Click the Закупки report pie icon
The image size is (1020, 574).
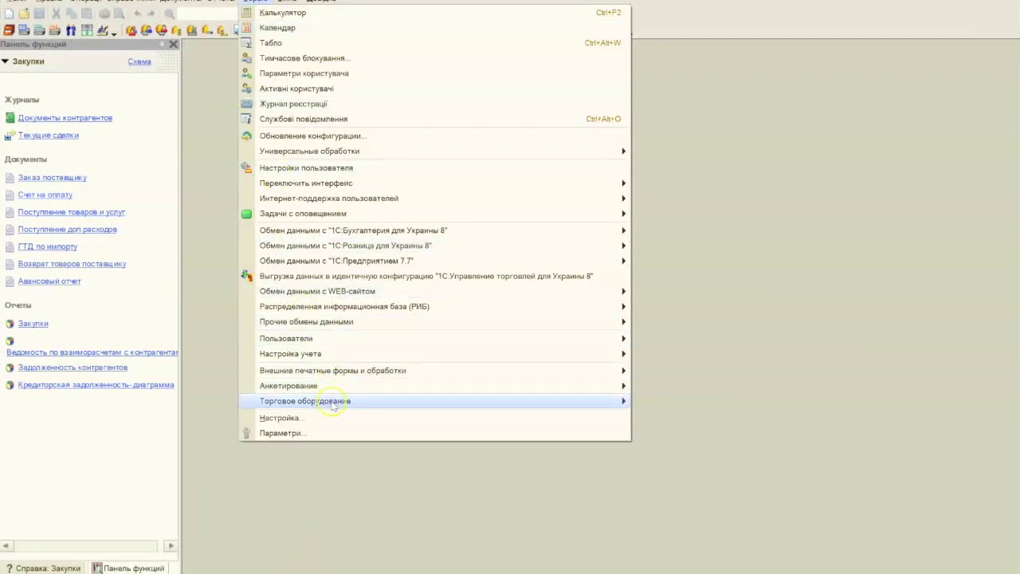click(10, 324)
